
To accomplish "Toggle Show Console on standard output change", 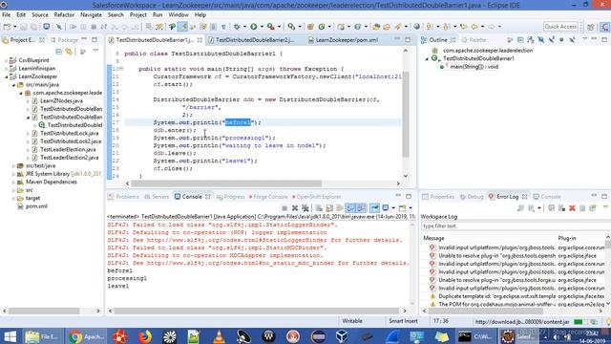I will pyautogui.click(x=350, y=208).
